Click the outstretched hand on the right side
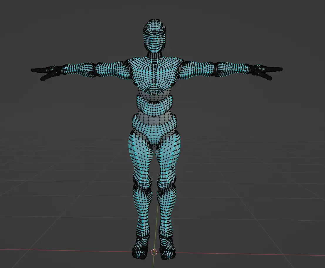 pos(267,71)
